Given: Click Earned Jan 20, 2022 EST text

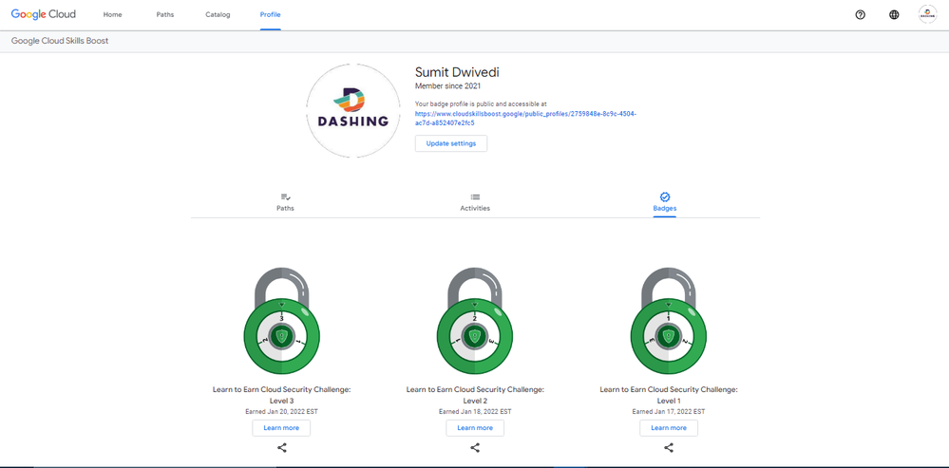Looking at the screenshot, I should tap(281, 411).
